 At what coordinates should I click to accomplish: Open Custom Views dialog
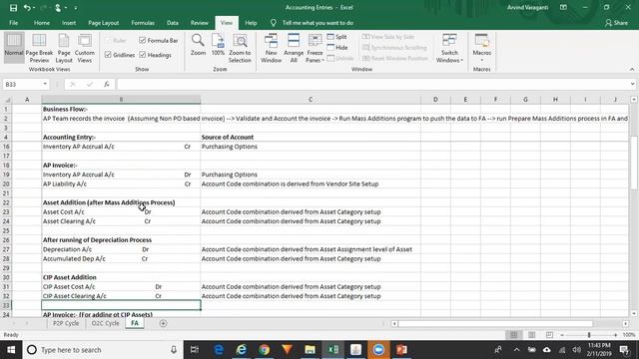pos(84,48)
